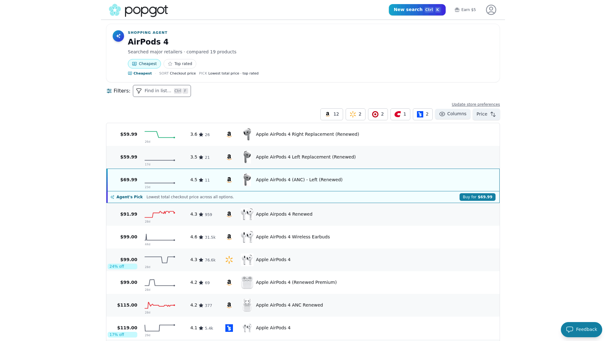The height and width of the screenshot is (341, 606).
Task: Open thumbnail of Right Replacement AirPod
Action: (x=247, y=135)
